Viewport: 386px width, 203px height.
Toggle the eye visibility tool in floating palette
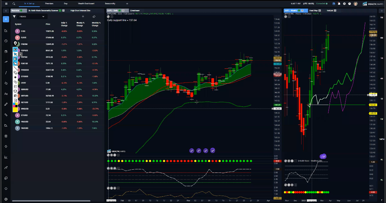coord(15,49)
